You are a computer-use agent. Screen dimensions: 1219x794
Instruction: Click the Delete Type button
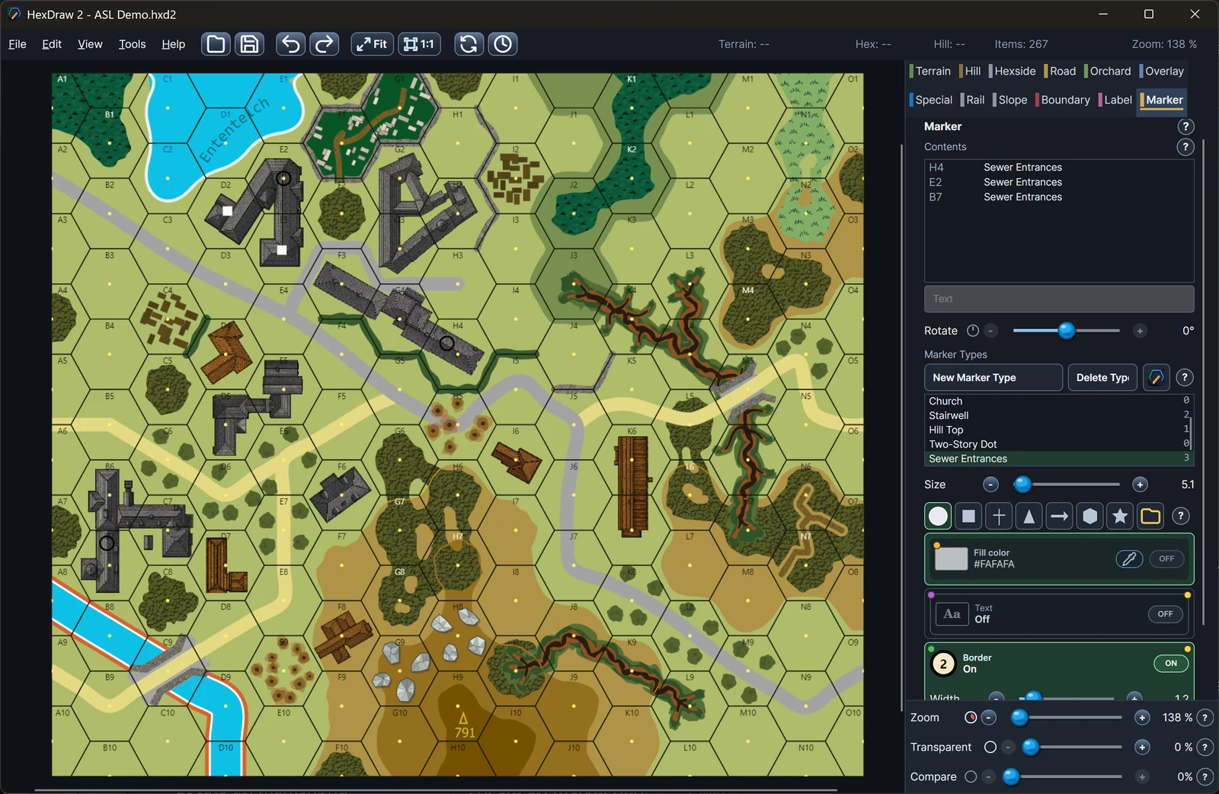coord(1102,377)
